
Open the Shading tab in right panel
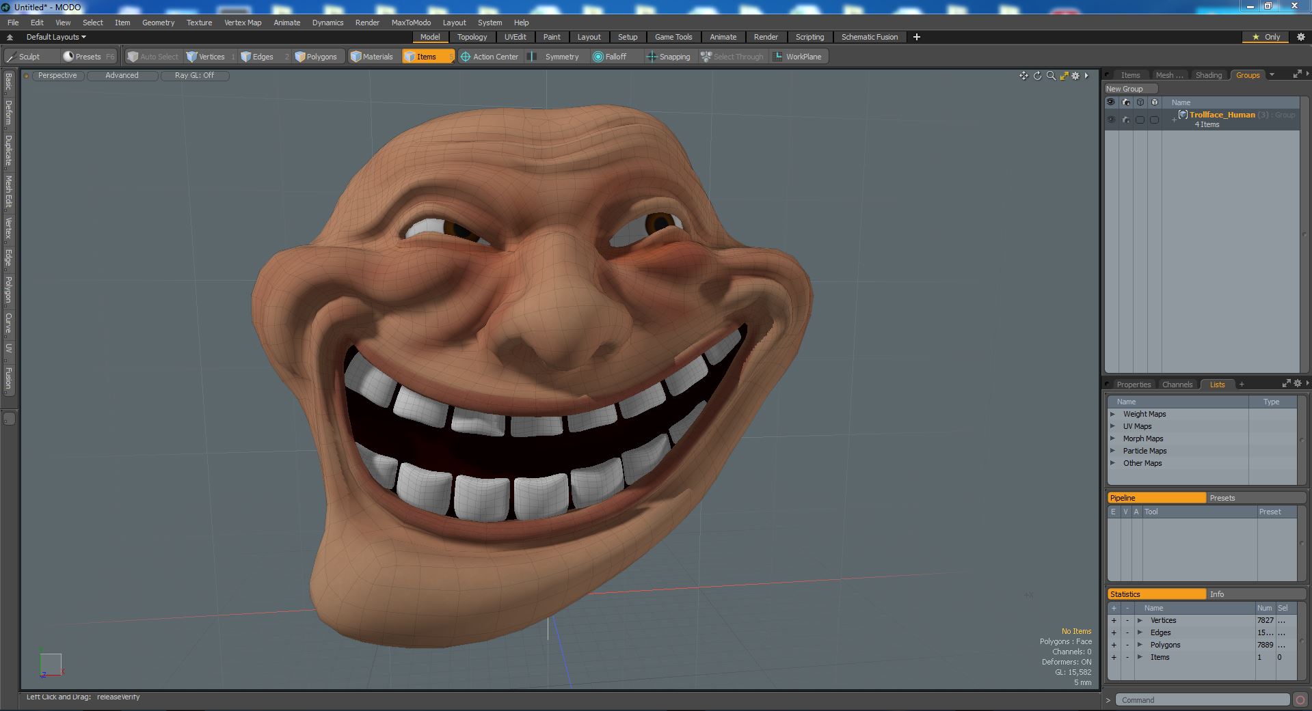pyautogui.click(x=1208, y=75)
